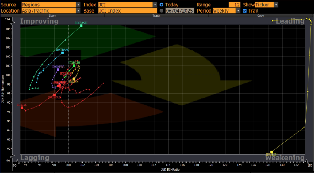The height and width of the screenshot is (173, 314).
Task: Click the IDXTECH ticker label
Action: [x=272, y=155]
